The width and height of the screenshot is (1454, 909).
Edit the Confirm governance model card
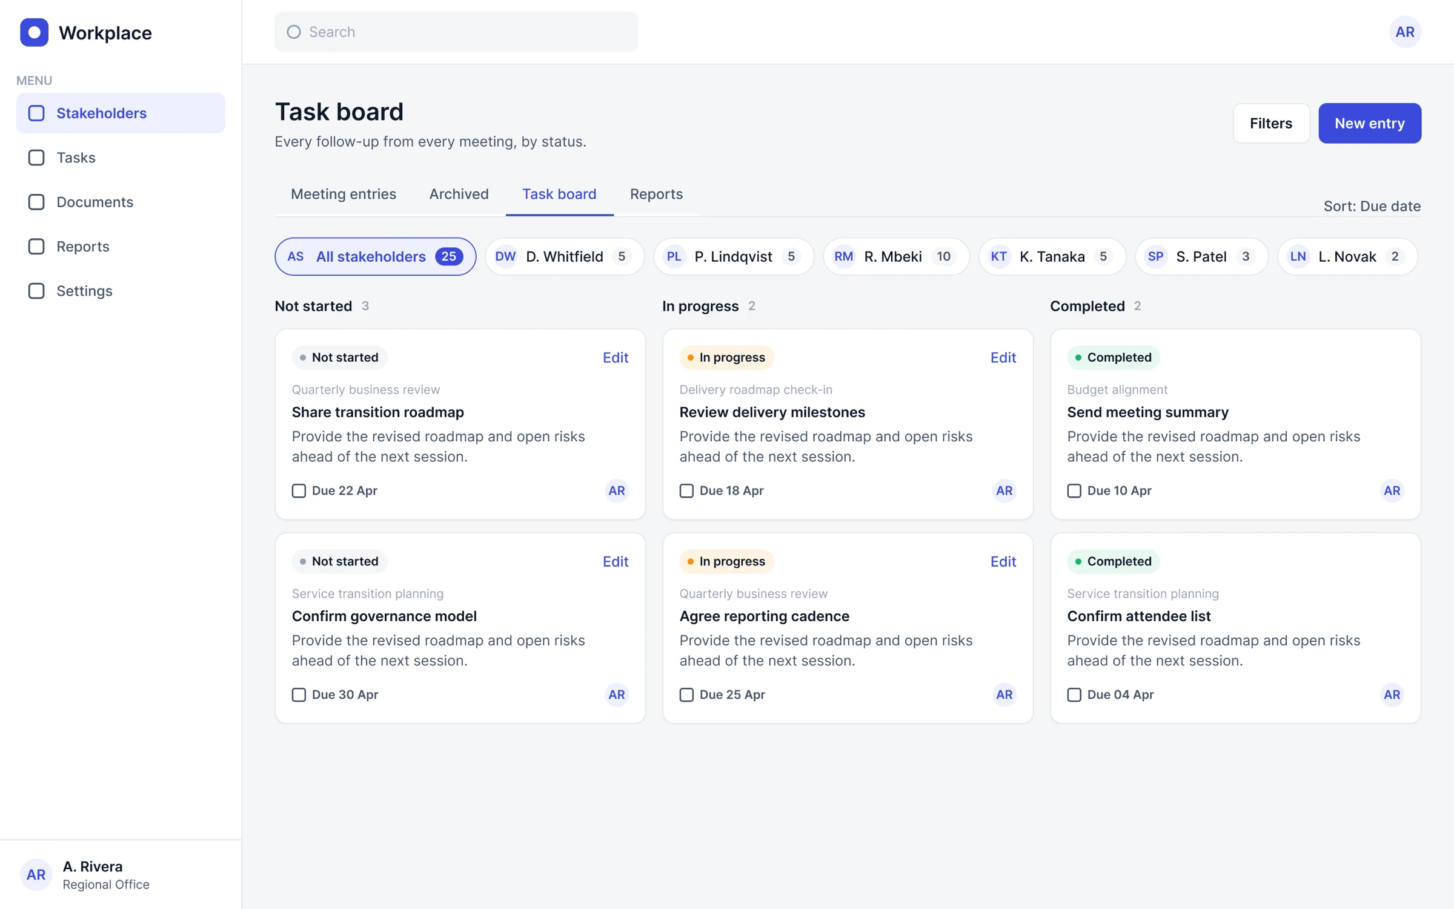(616, 561)
